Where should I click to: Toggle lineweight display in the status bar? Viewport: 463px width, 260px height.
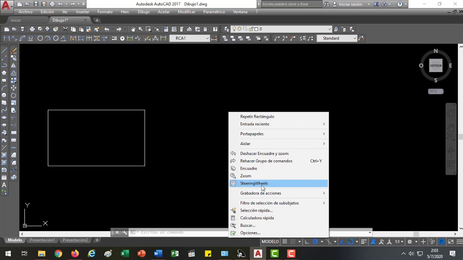(364, 242)
